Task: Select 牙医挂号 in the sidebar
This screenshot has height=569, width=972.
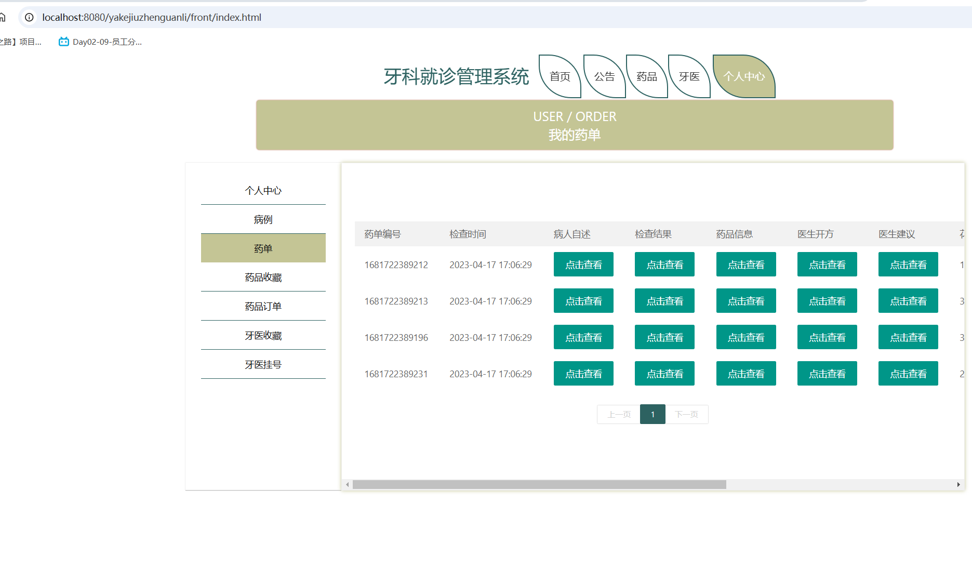Action: point(263,364)
